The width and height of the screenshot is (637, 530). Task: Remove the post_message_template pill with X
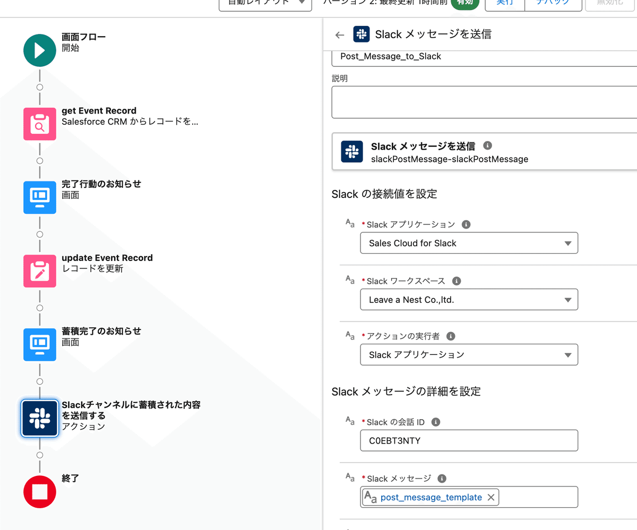coord(491,497)
